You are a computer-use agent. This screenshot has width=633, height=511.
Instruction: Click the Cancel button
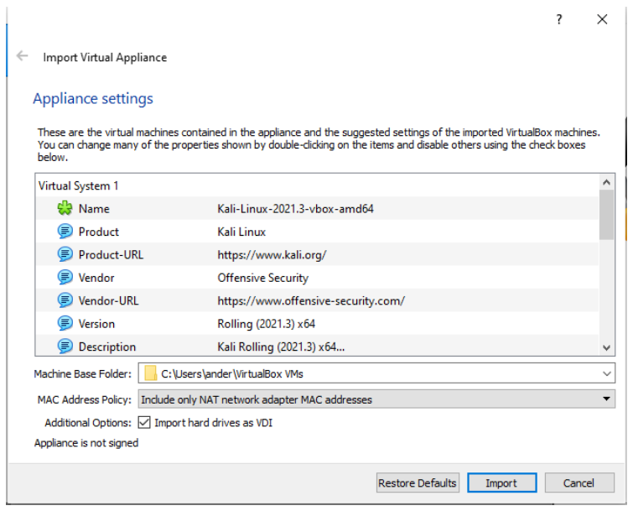tap(579, 482)
